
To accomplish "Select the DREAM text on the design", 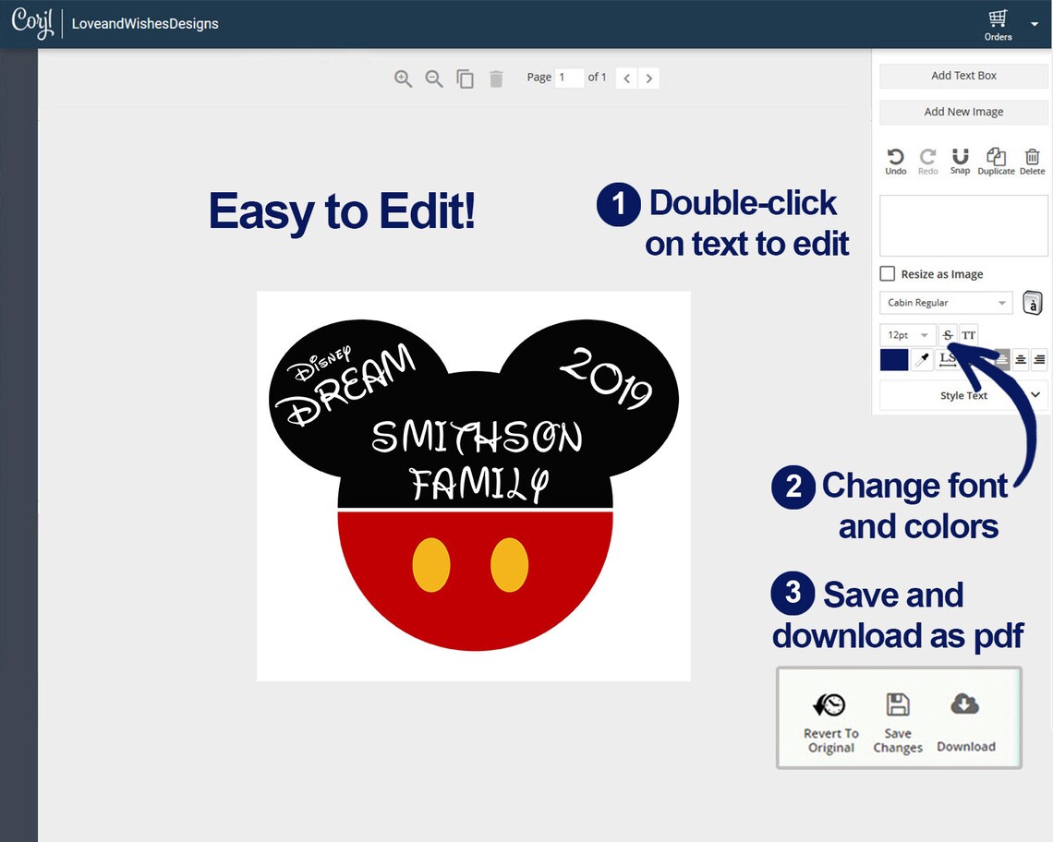I will (x=345, y=383).
